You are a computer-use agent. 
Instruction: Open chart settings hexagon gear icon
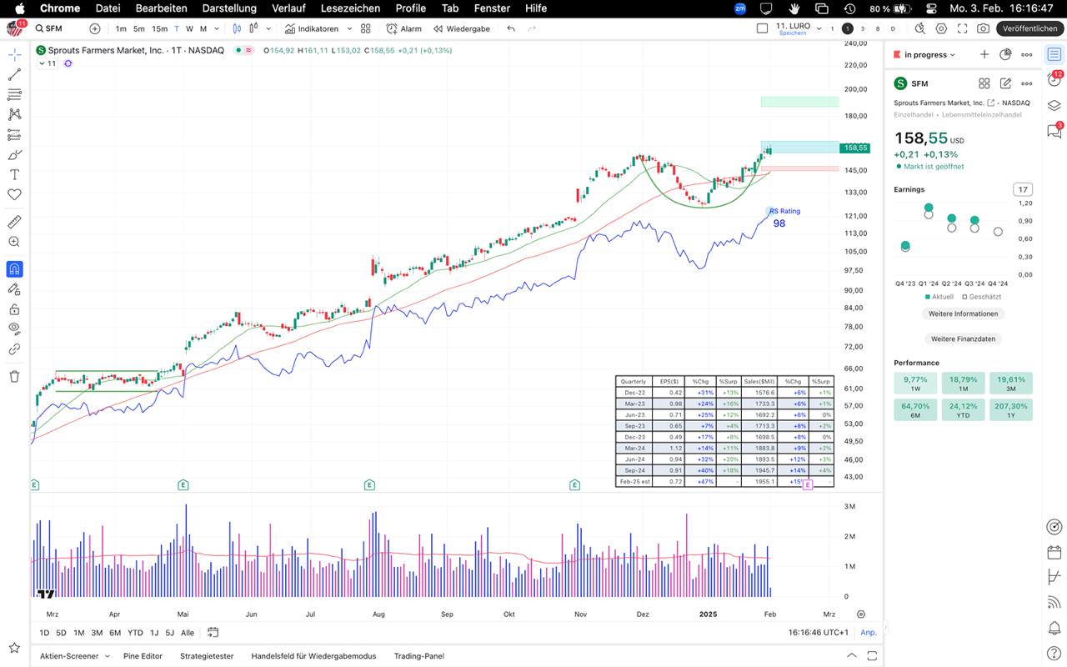[x=941, y=28]
